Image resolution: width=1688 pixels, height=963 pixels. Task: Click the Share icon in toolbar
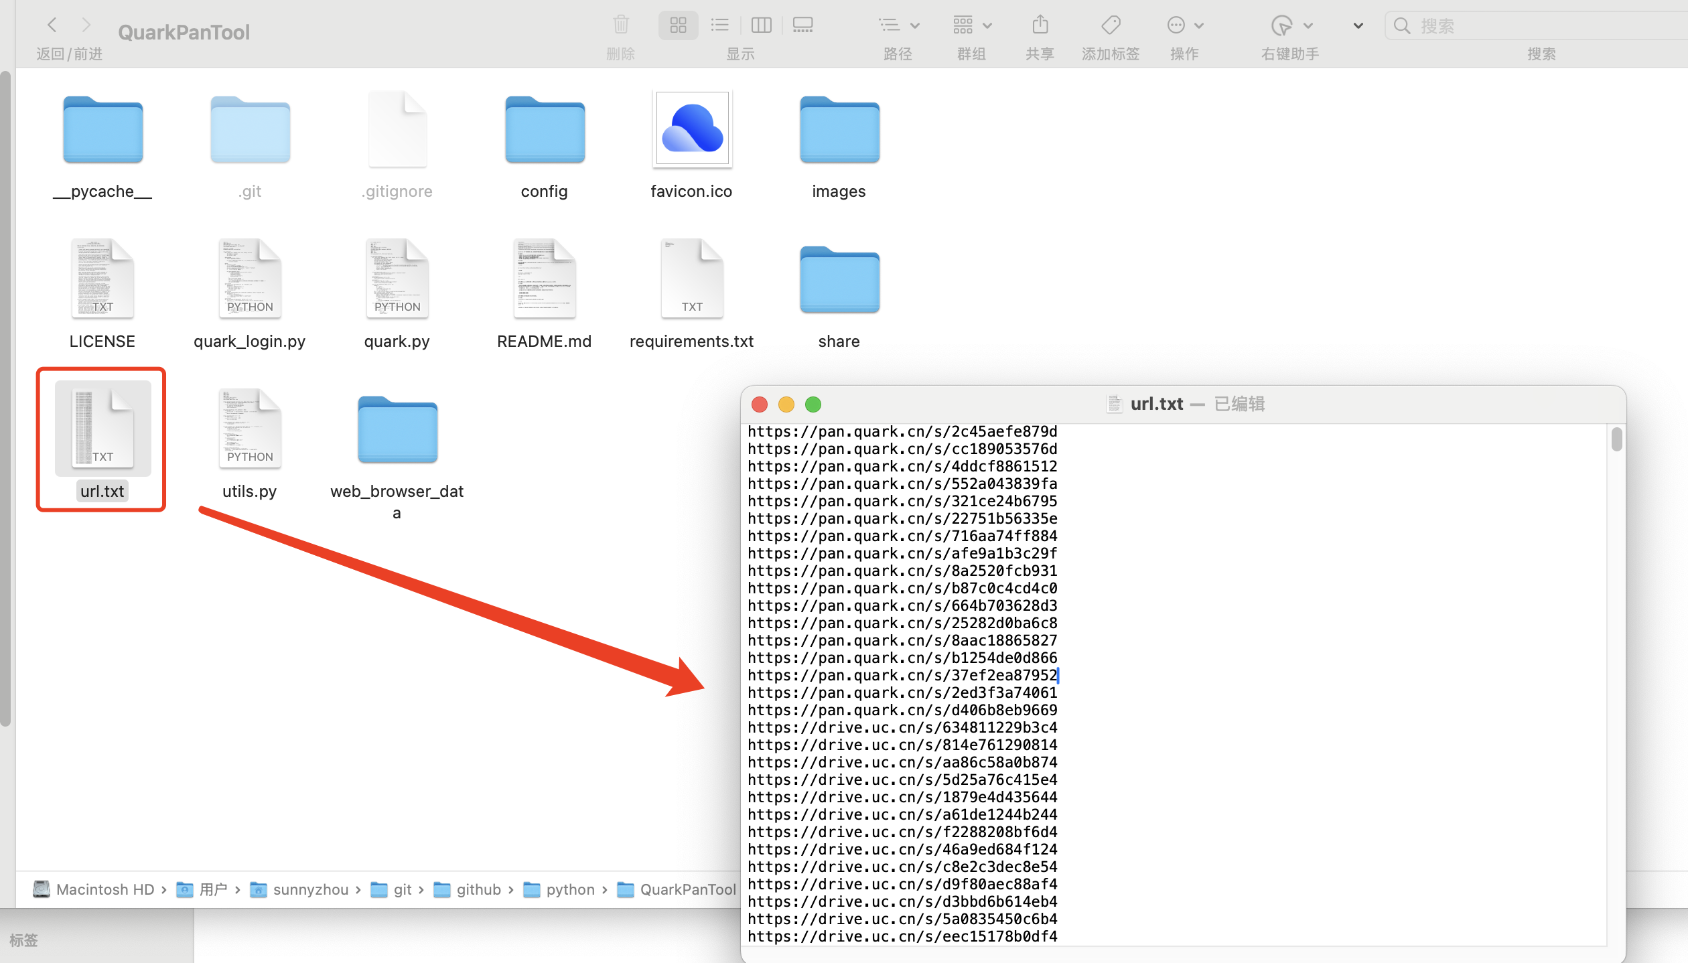pos(1040,25)
